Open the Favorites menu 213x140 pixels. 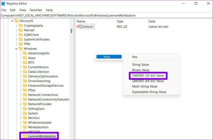[x=36, y=10]
